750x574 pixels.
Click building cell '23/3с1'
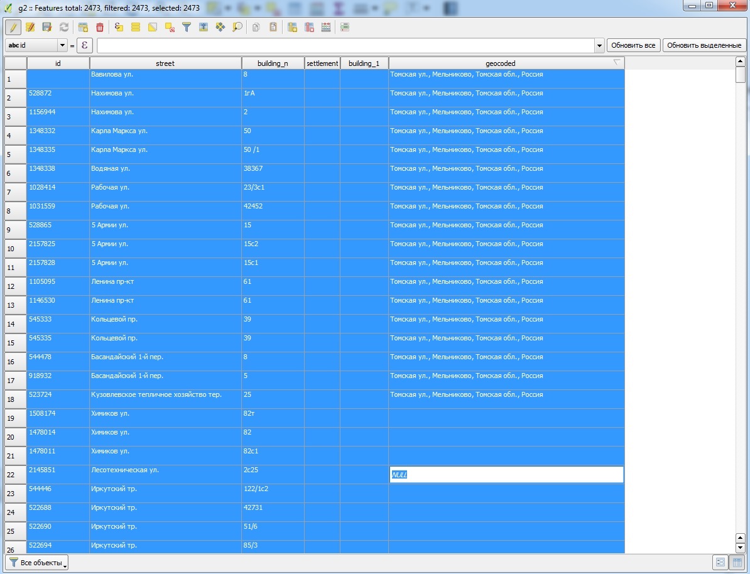[273, 192]
